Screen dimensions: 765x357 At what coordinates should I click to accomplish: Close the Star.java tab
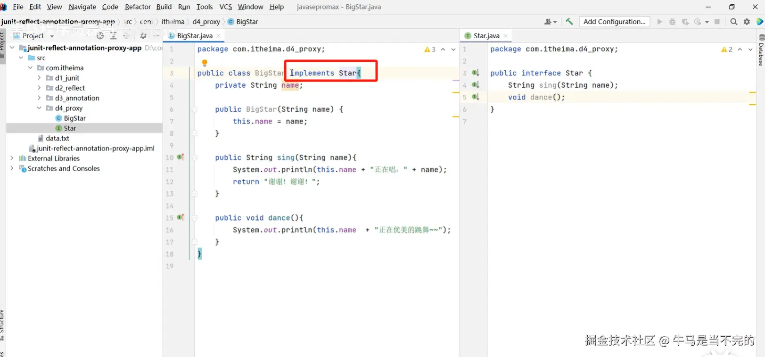(x=506, y=36)
